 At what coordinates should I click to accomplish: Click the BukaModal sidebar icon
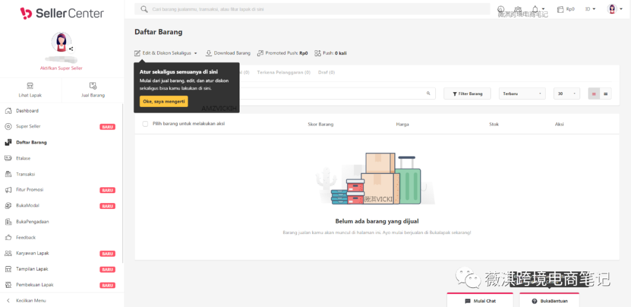[8, 206]
